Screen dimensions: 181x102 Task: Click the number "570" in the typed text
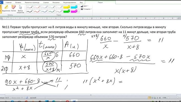(x=51, y=37)
